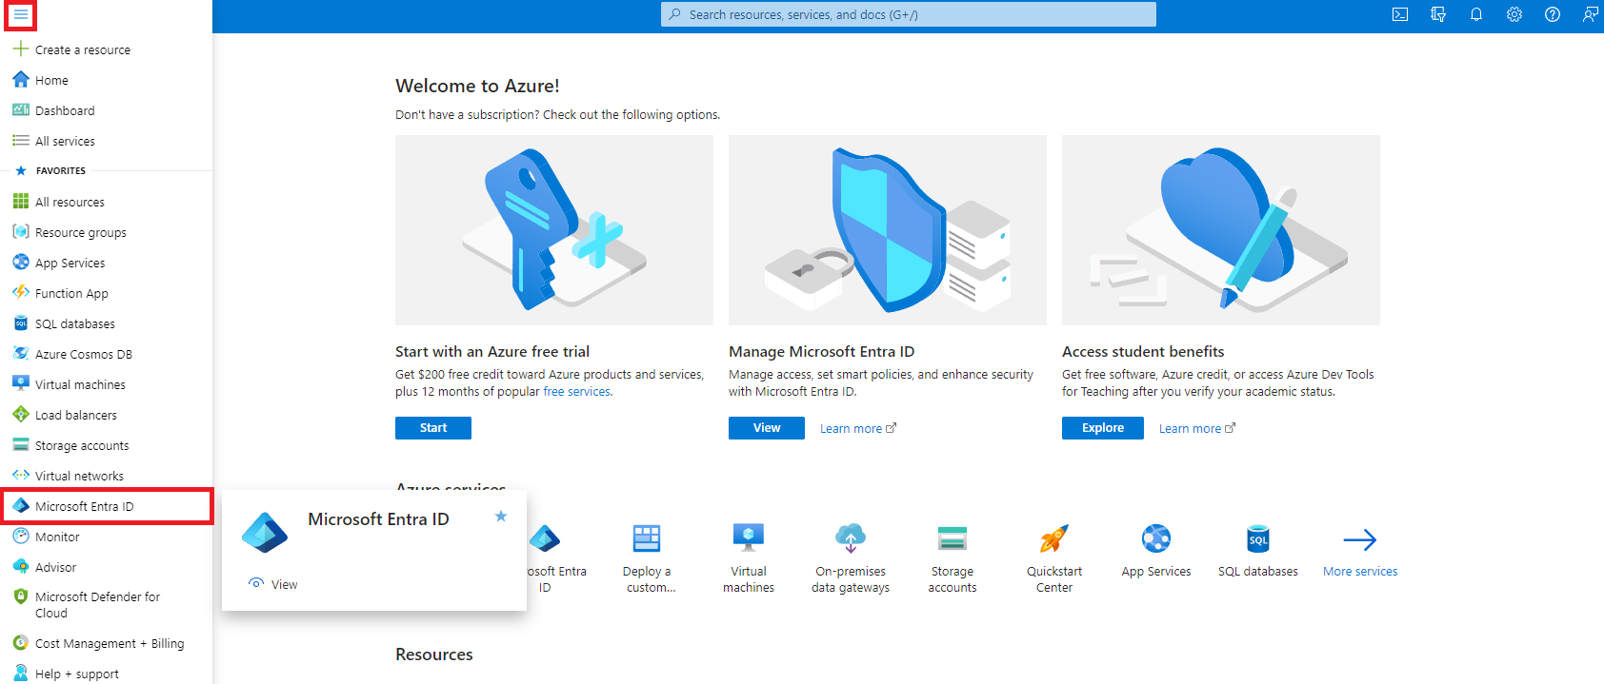Open Cloud Shell from the top bar
Viewport: 1604px width, 684px height.
[x=1400, y=14]
